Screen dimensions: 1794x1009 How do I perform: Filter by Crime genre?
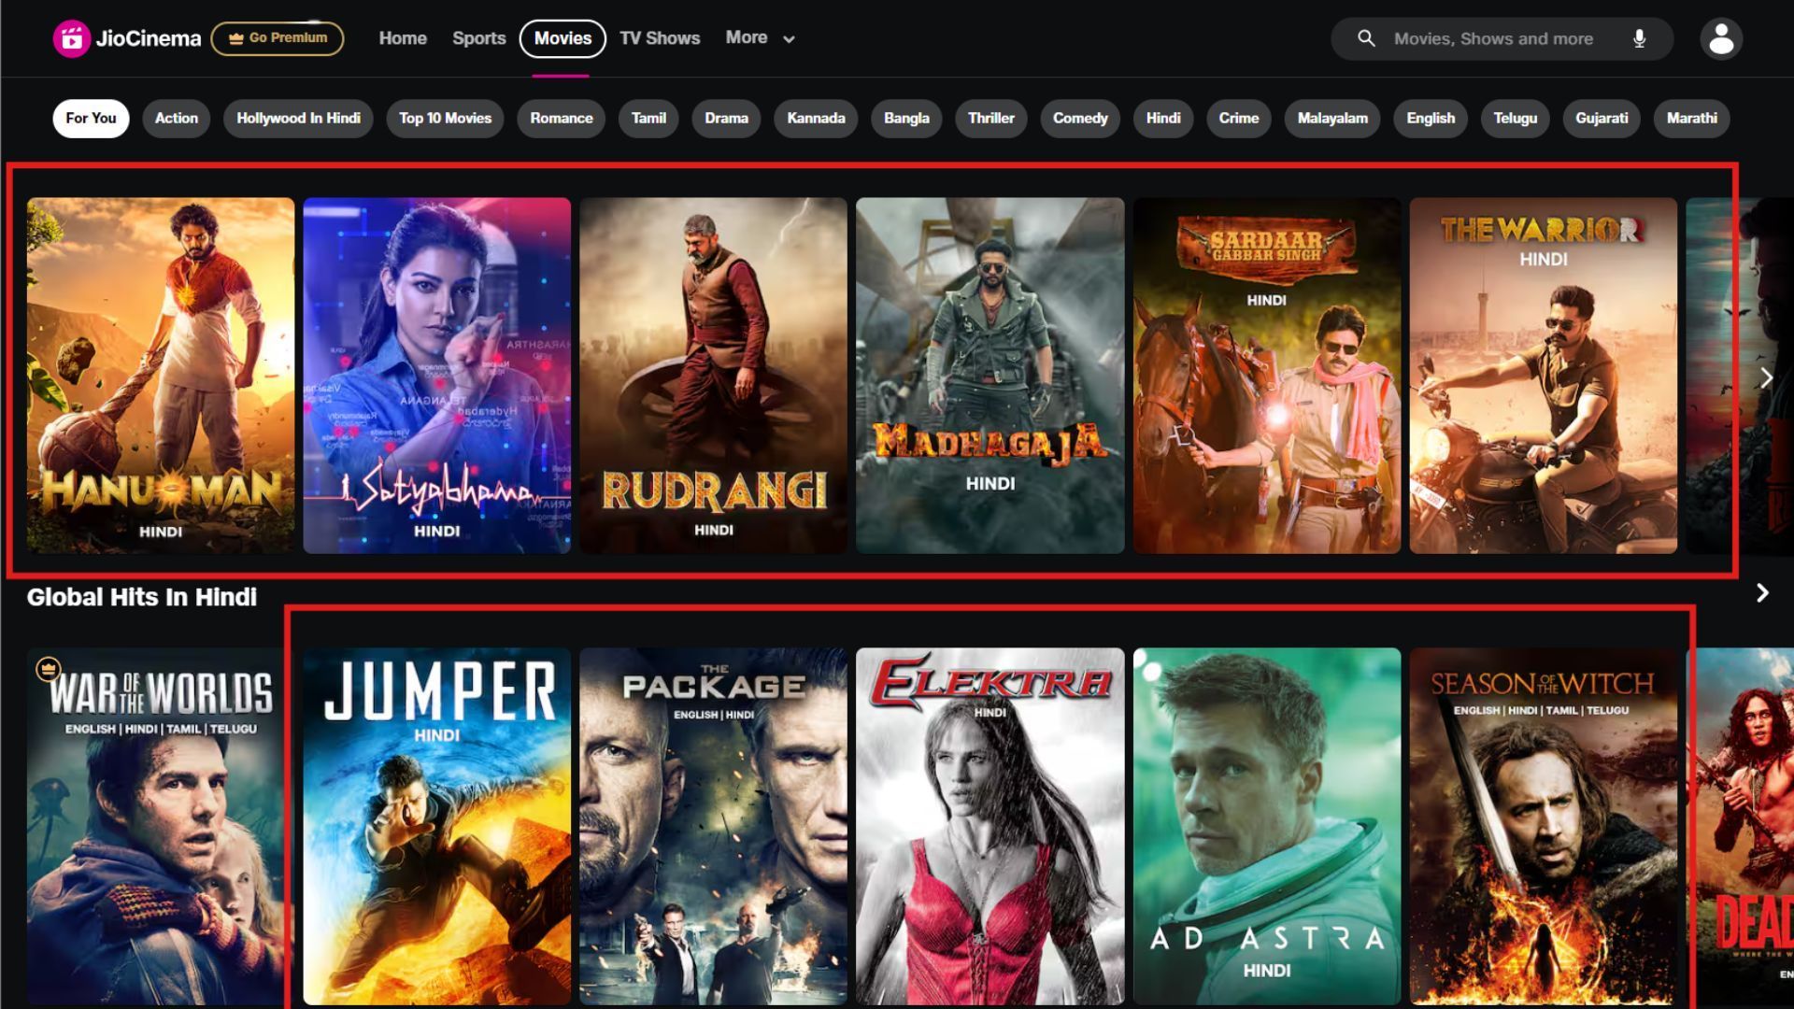(x=1238, y=119)
